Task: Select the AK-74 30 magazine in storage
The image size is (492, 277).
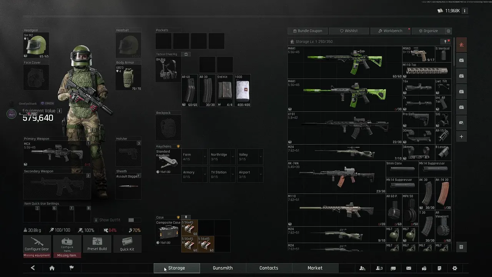Action: 443,194
